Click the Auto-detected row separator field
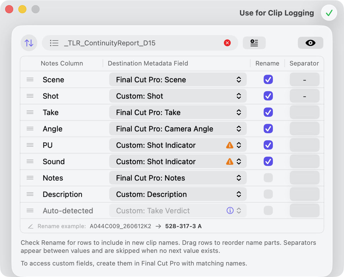 (x=304, y=211)
